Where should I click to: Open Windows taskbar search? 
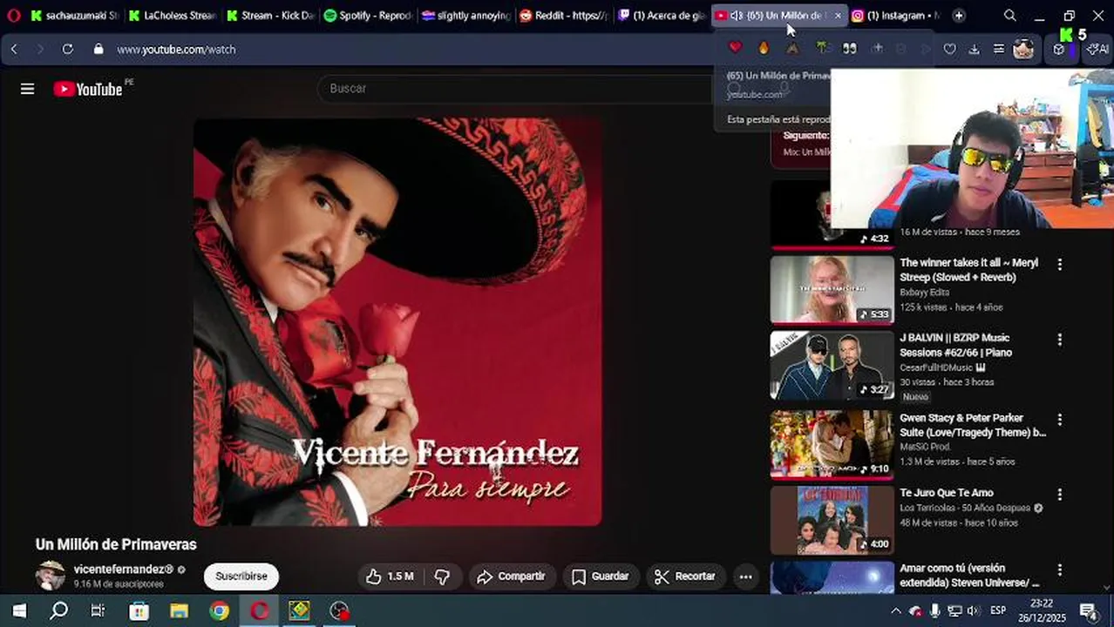(x=58, y=610)
